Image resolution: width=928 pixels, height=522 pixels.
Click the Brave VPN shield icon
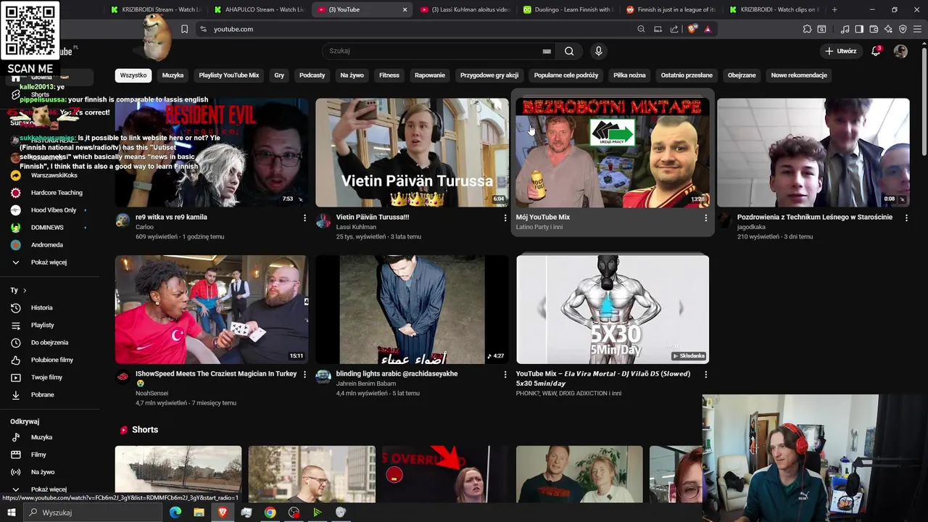pyautogui.click(x=903, y=29)
